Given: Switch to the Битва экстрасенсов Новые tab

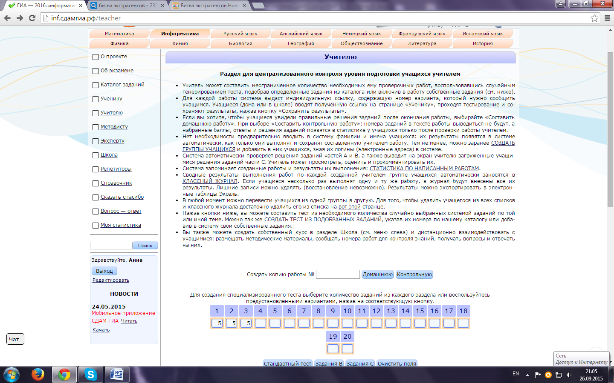Looking at the screenshot, I should point(209,6).
